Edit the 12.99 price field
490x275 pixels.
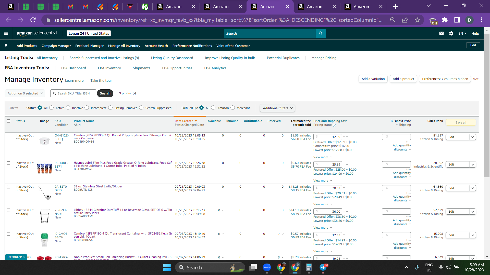[x=328, y=137]
